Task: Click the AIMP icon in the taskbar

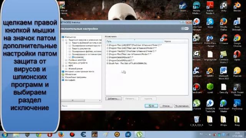Action: [x=117, y=135]
